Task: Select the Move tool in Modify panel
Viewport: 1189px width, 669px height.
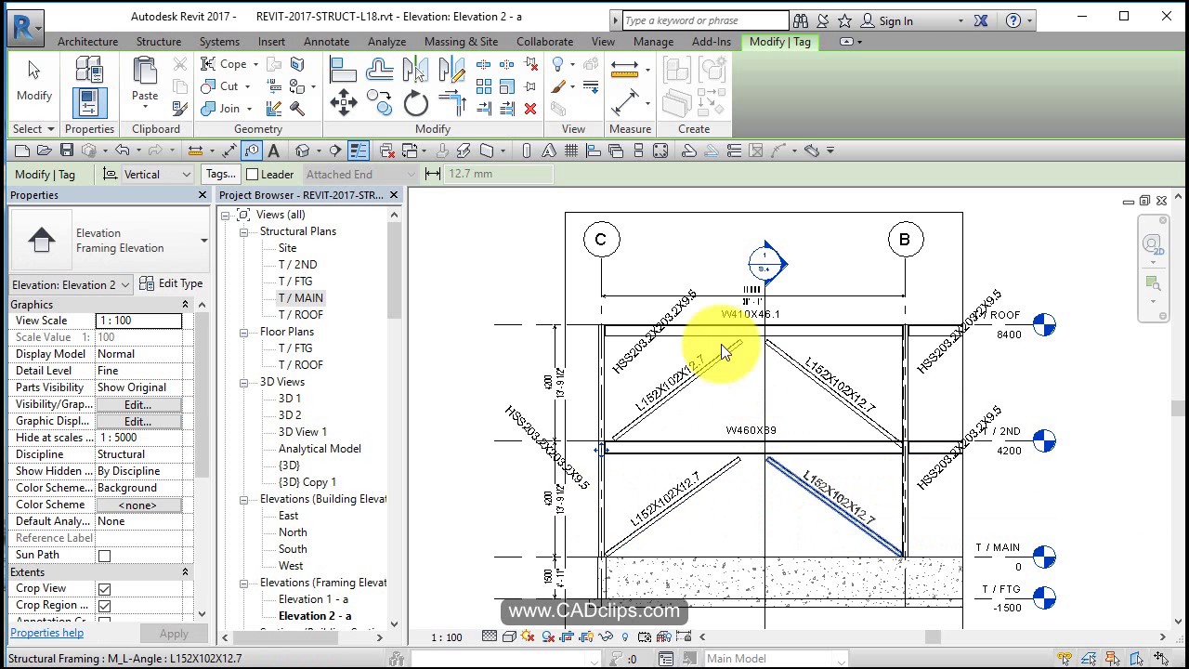Action: tap(343, 102)
